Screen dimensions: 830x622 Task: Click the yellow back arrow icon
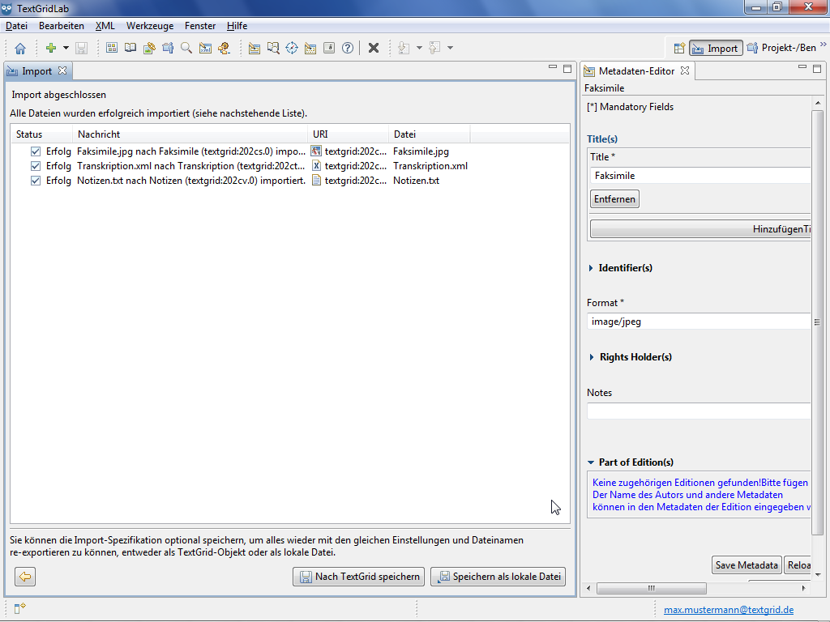tap(25, 577)
